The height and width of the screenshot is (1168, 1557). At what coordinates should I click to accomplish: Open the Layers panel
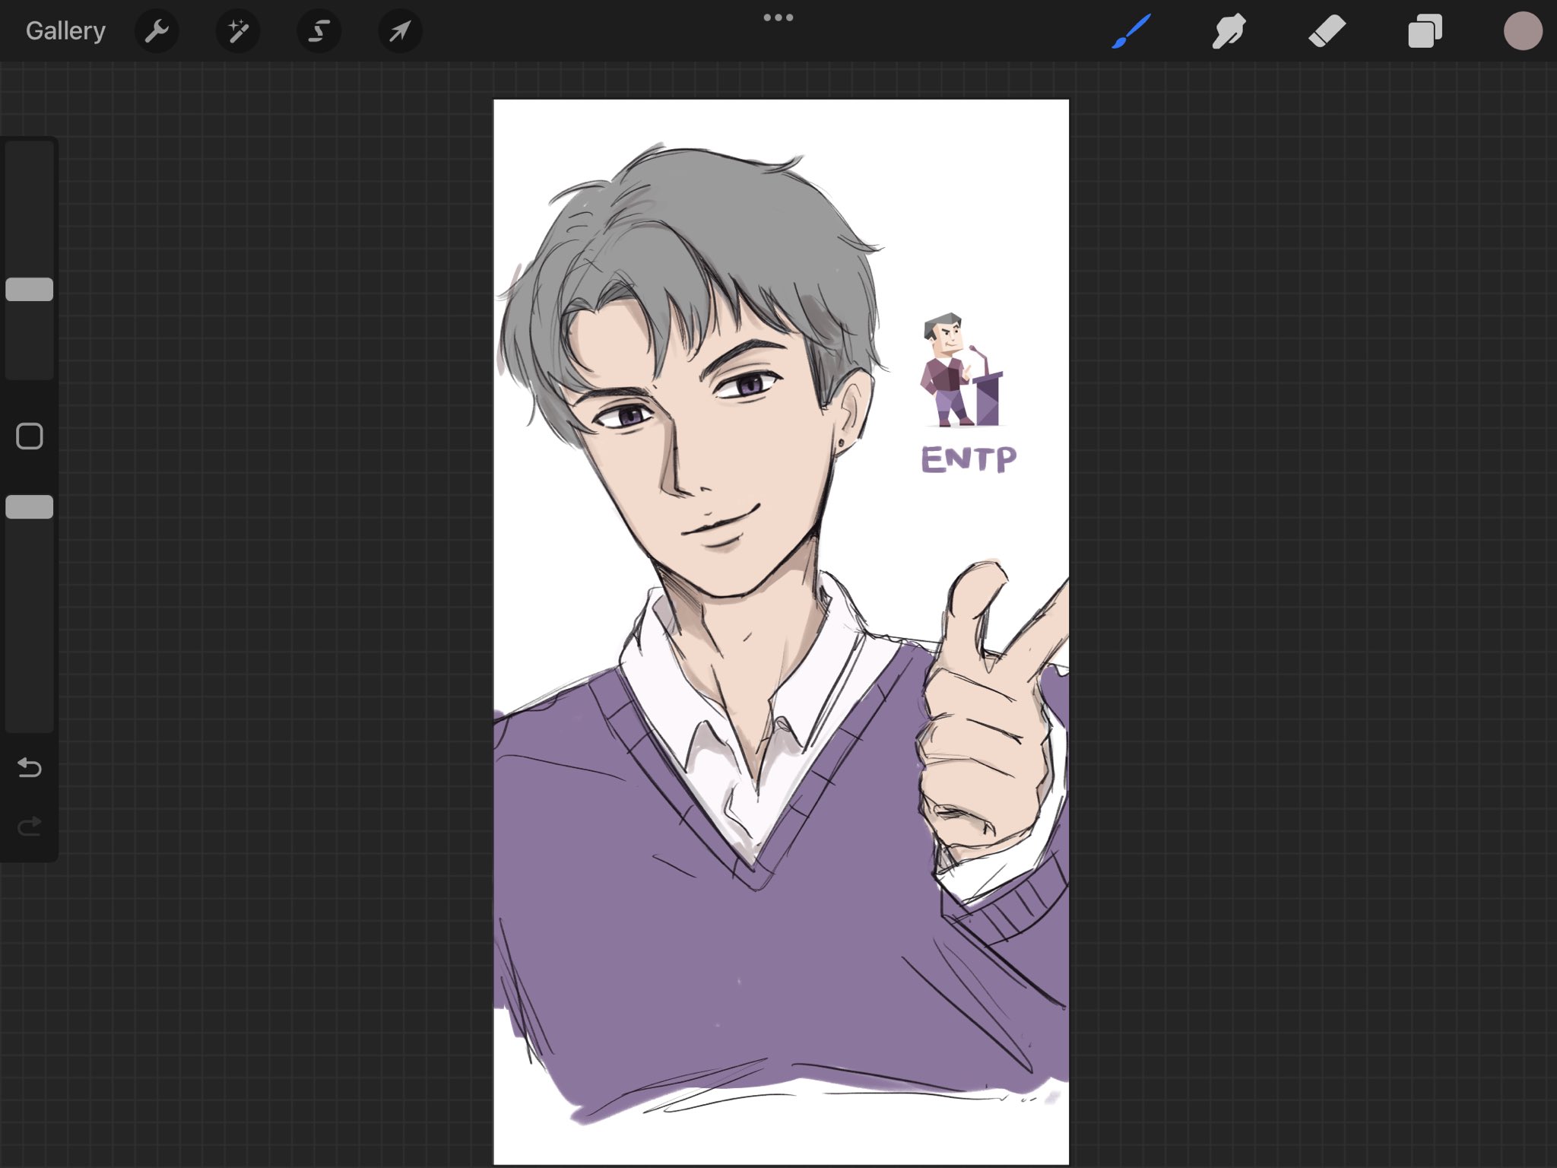coord(1425,31)
